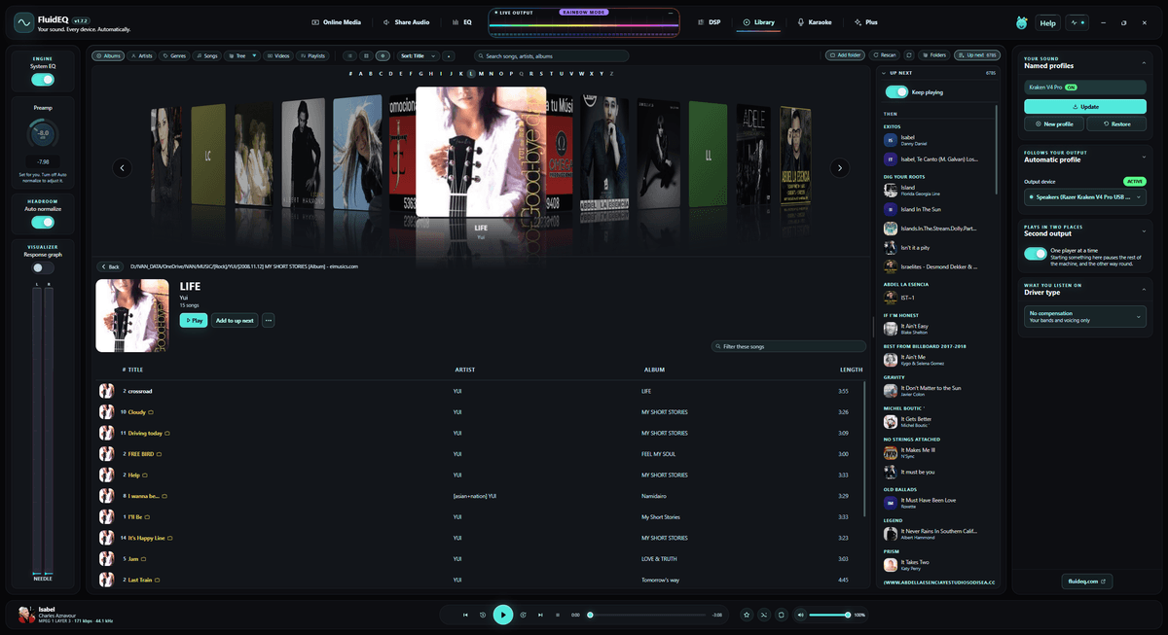The width and height of the screenshot is (1168, 635).
Task: Click the FluidEQ logo icon
Action: pos(24,22)
